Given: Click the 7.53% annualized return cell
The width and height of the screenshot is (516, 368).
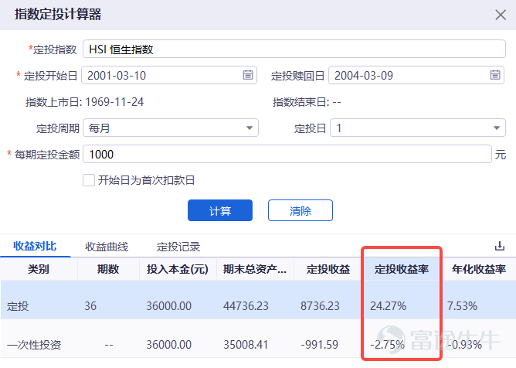Looking at the screenshot, I should [x=462, y=306].
